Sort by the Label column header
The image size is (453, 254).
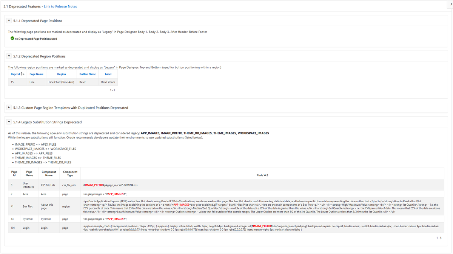(x=108, y=74)
